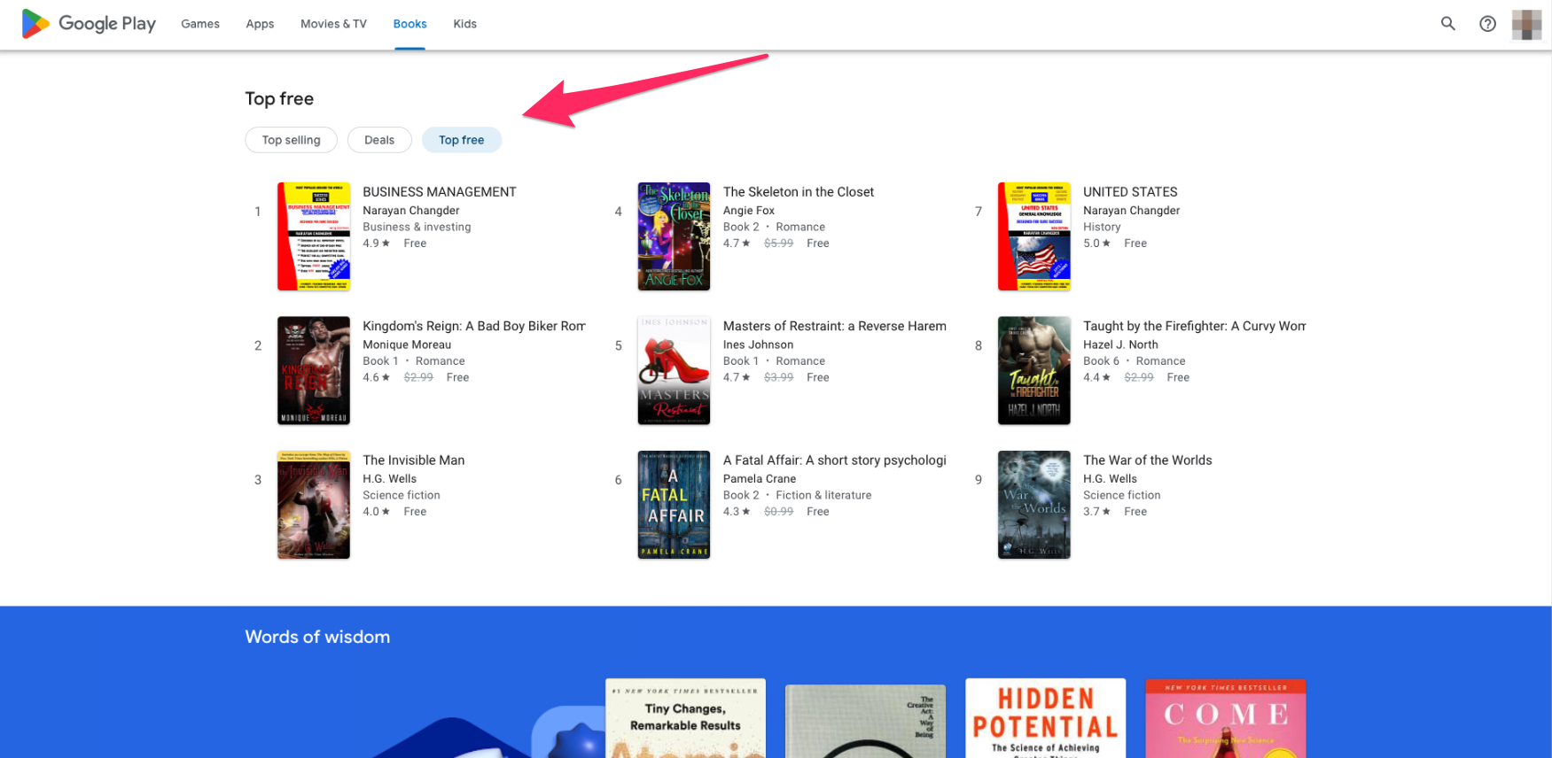Click author name Hazel J. North
This screenshot has width=1552, height=758.
1120,344
